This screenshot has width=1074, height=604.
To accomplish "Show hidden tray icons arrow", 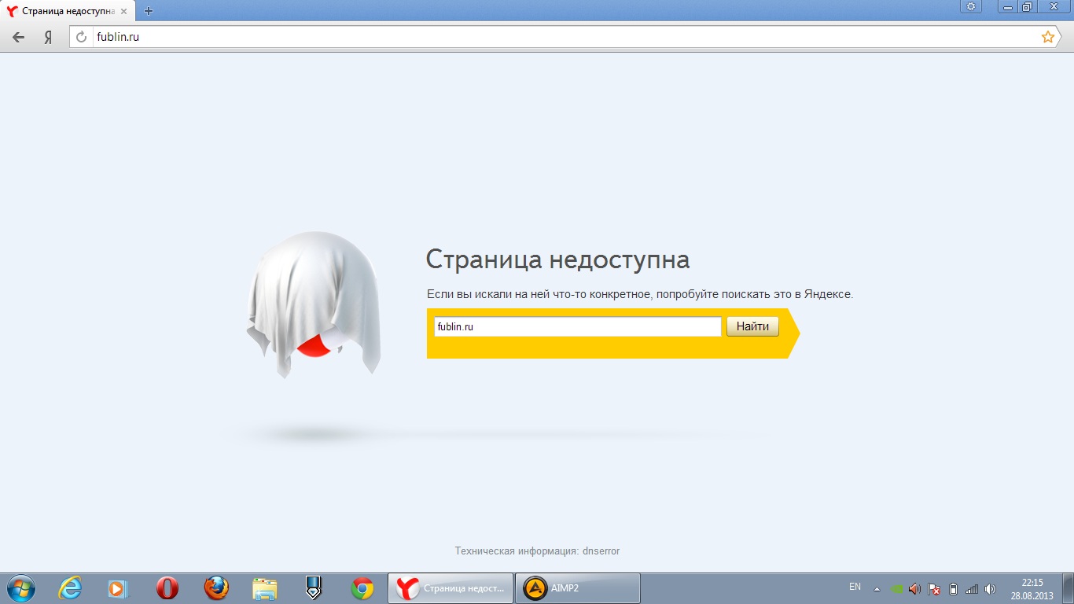I will [877, 588].
